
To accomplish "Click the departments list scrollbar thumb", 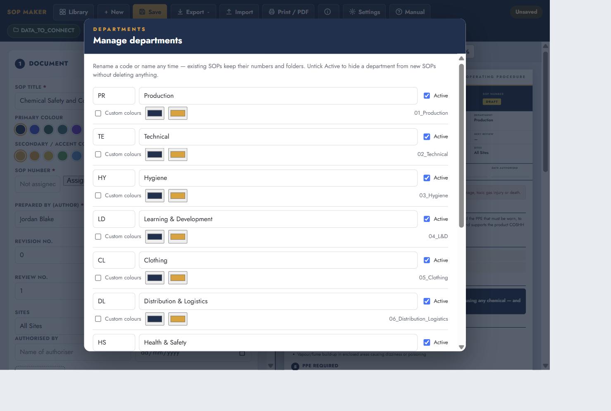I will pyautogui.click(x=461, y=146).
